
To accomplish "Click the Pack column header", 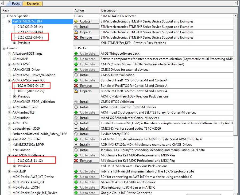I will click(37, 10).
